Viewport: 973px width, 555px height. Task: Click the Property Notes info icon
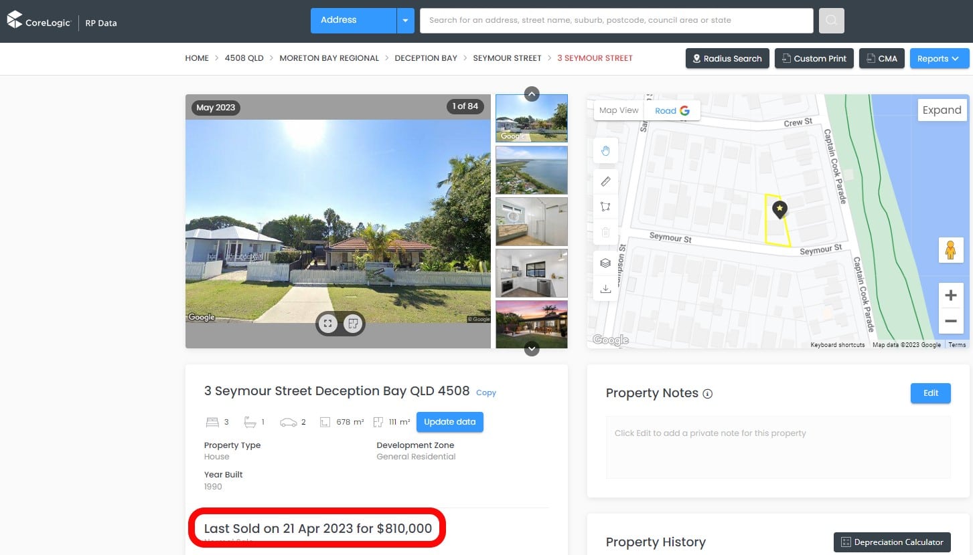click(x=708, y=394)
